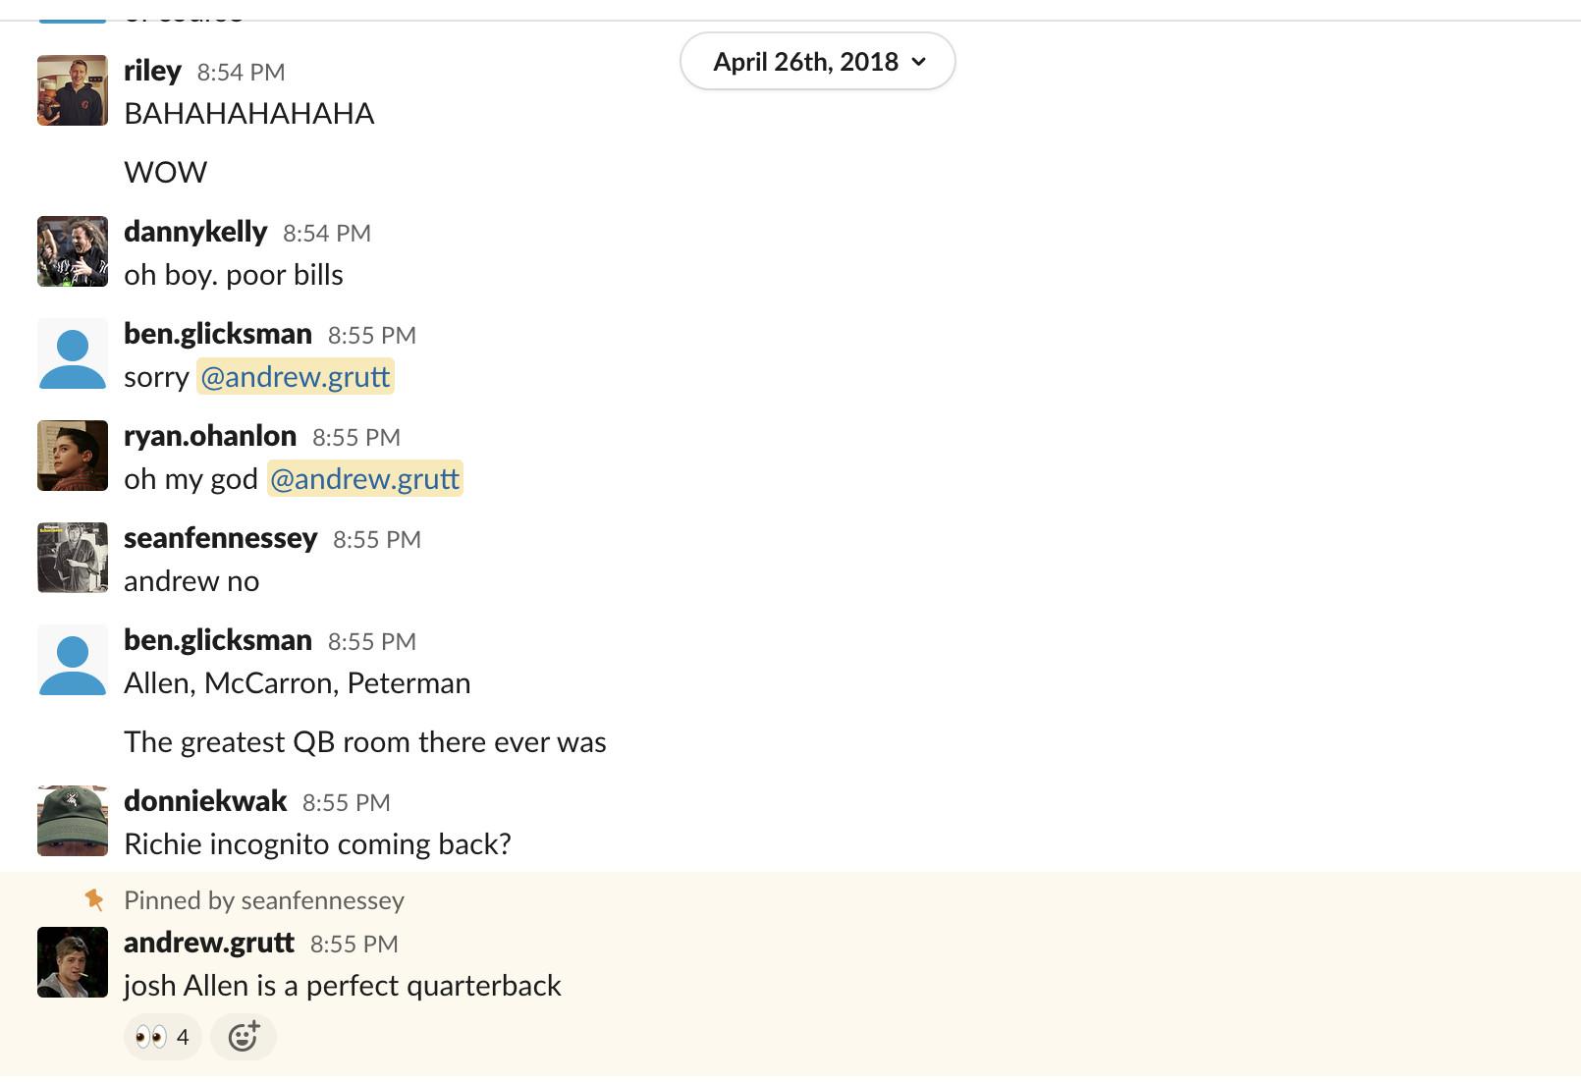Click the 8:55 PM timestamp on the pinned message
The height and width of the screenshot is (1082, 1581).
pyautogui.click(x=354, y=945)
